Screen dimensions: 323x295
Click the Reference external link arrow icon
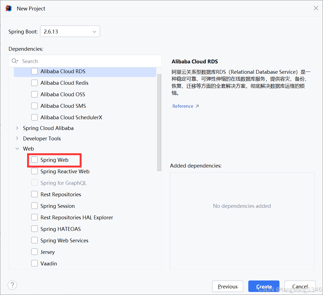[x=197, y=106]
